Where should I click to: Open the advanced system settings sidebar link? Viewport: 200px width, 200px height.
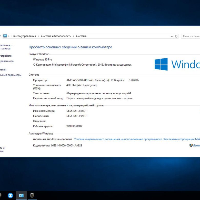click(x=11, y=75)
